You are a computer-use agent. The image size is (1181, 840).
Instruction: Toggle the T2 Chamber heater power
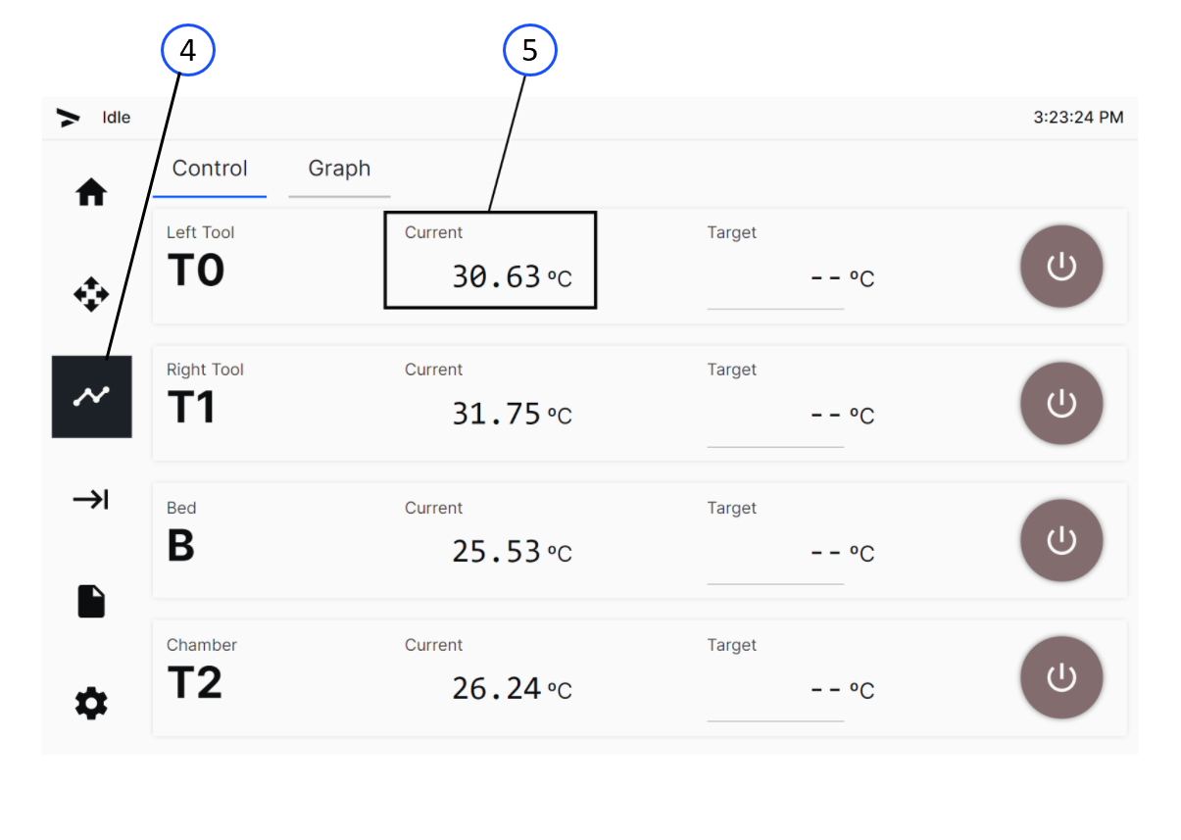(x=1061, y=678)
